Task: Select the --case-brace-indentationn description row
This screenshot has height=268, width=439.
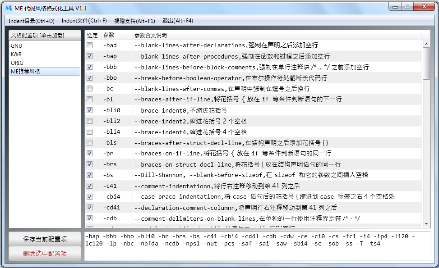Action: tap(253, 197)
